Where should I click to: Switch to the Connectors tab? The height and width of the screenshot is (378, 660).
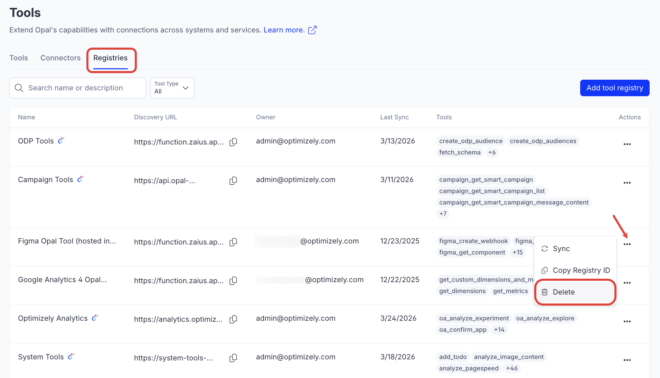60,58
